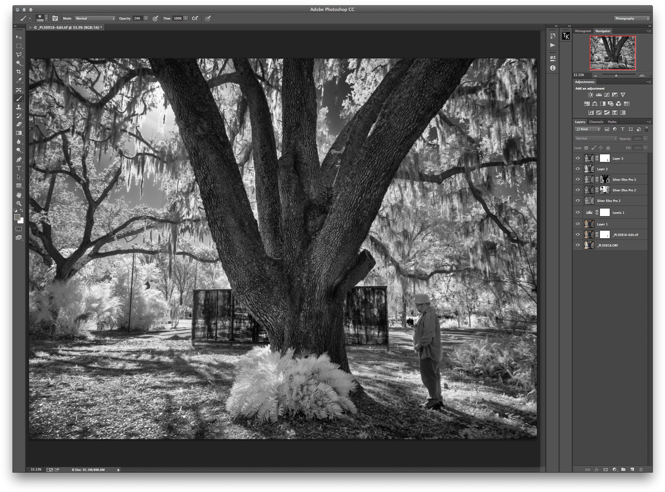Click the brush Opacity value field
665x492 pixels.
137,19
